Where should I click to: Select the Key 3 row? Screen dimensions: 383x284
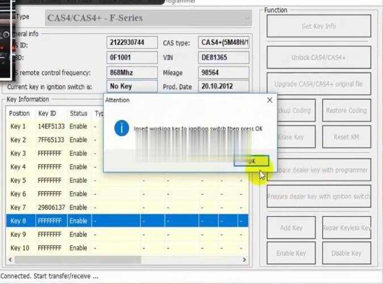(x=55, y=153)
